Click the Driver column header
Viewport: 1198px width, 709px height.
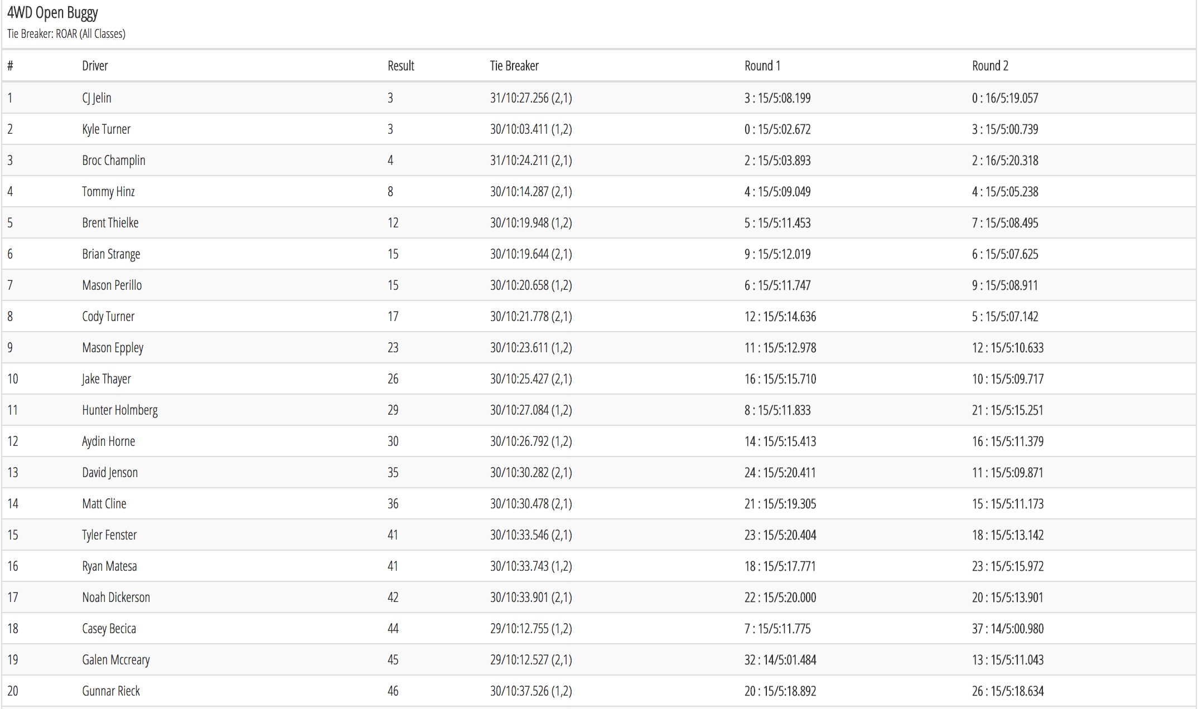pyautogui.click(x=95, y=66)
